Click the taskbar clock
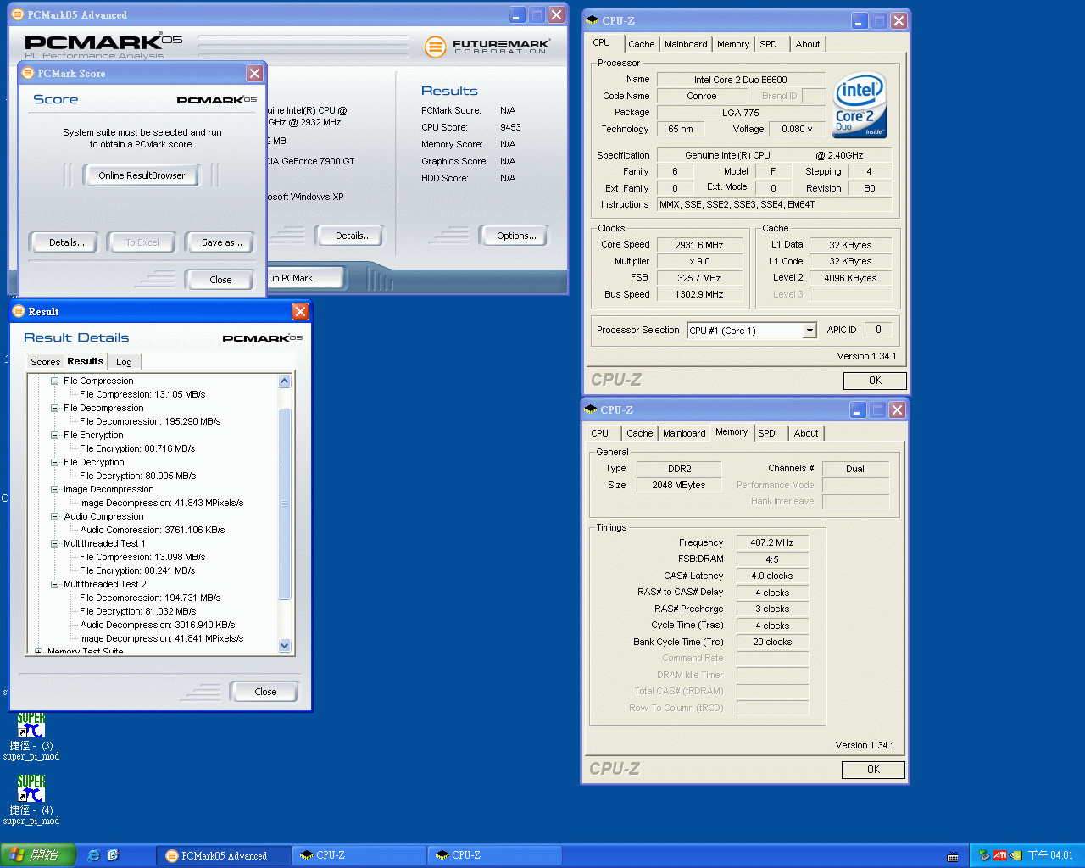Screen dimensions: 1085x868 pos(1050,855)
